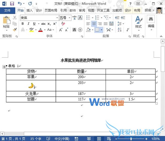The image size is (165, 141).
Task: Apply the table borders button
Action: (x=97, y=30)
